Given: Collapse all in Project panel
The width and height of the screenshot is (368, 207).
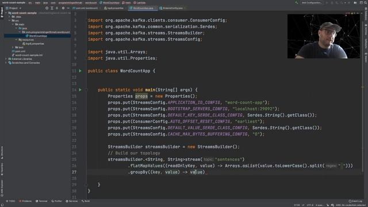Looking at the screenshot, I should point(57,8).
